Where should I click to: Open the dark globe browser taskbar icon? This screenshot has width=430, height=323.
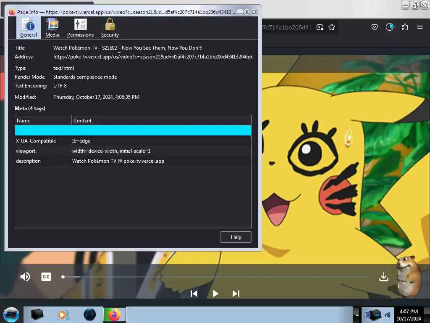coord(89,315)
